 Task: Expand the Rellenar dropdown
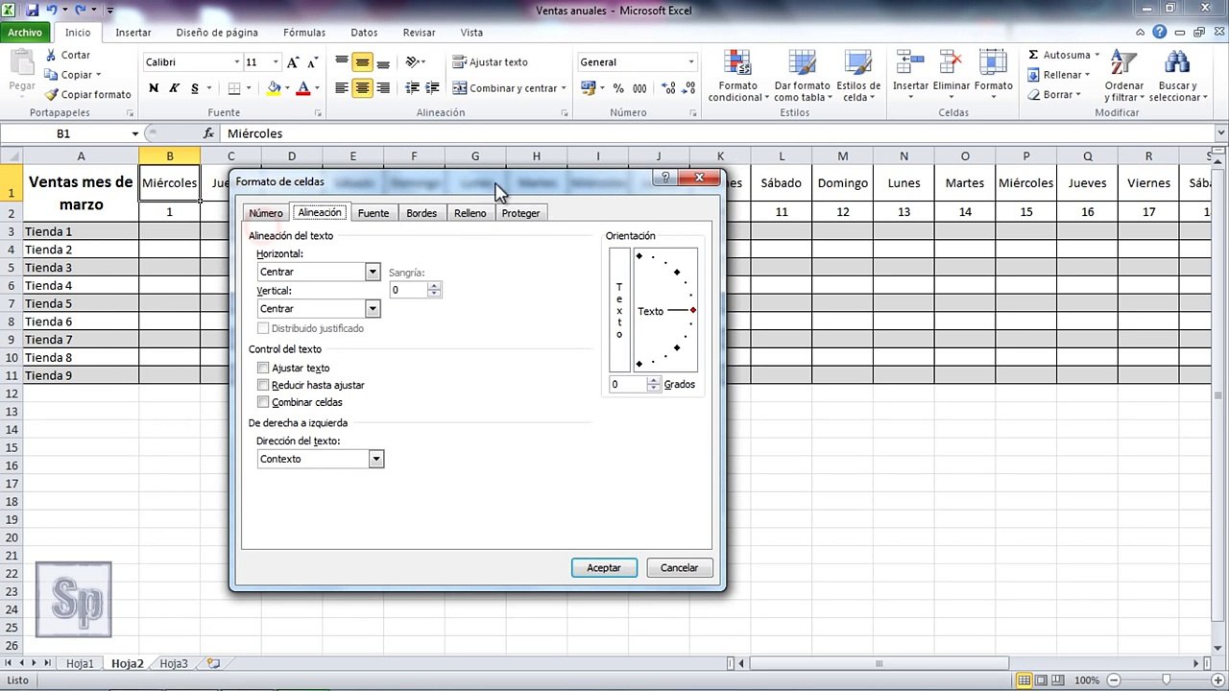(1087, 75)
